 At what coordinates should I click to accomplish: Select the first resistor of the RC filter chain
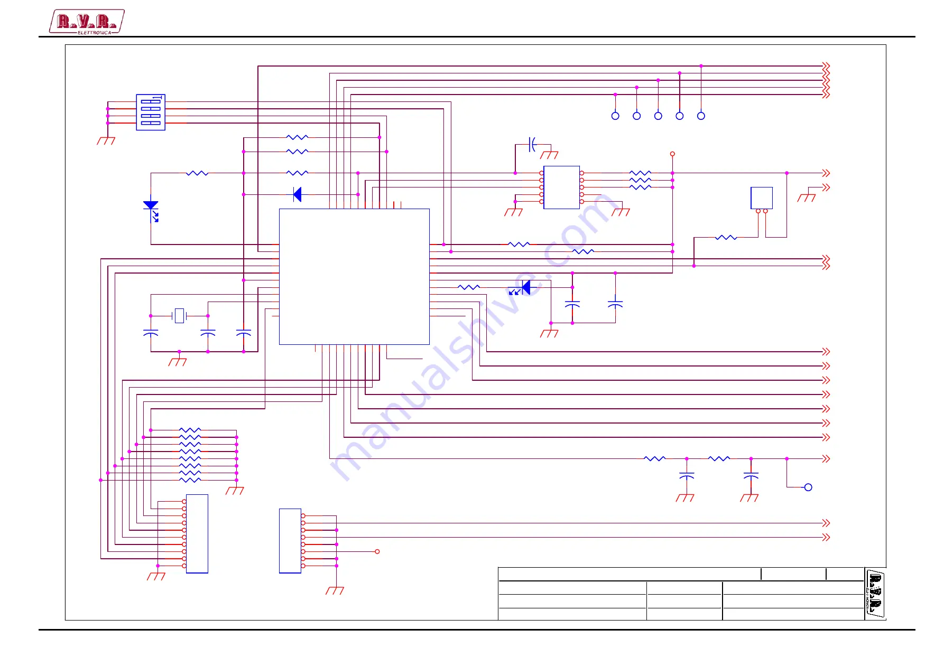pos(654,458)
